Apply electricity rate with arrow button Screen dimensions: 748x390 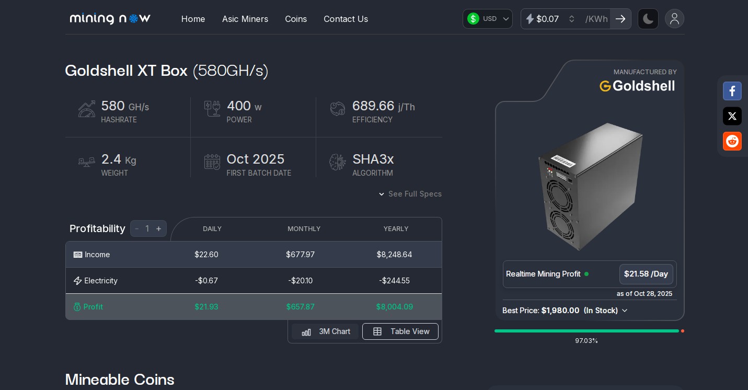[620, 19]
